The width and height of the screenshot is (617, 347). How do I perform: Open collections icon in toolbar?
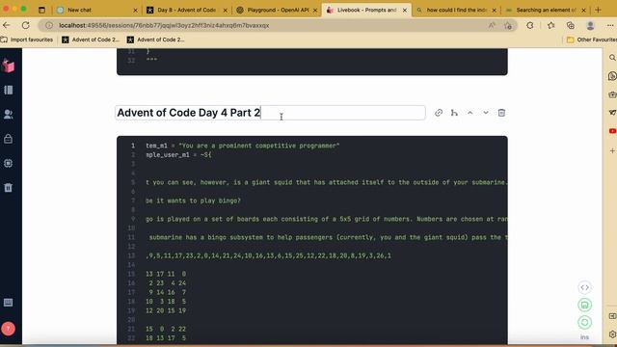[x=570, y=26]
